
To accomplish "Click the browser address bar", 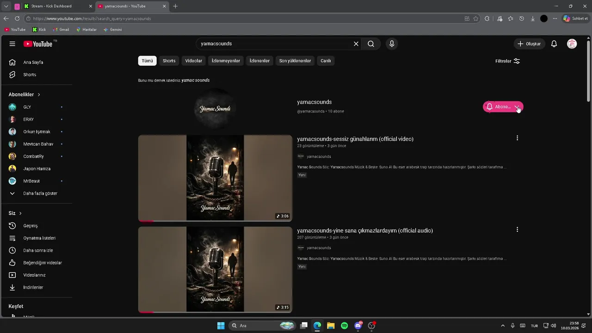I will point(245,18).
